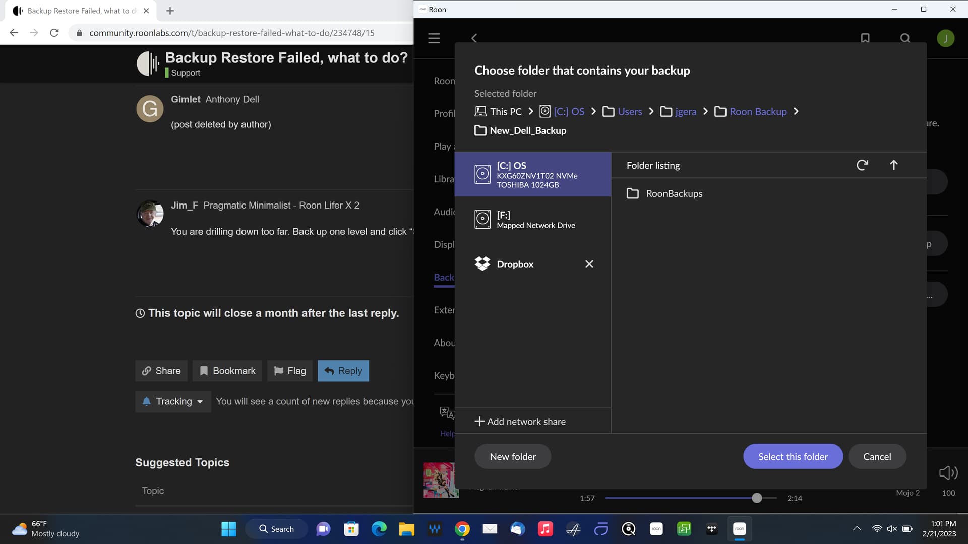Close the Backup Restore Failed tab
This screenshot has width=968, height=544.
pos(146,11)
